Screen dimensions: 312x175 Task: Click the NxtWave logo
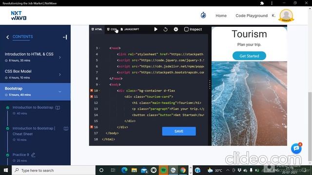click(x=19, y=16)
